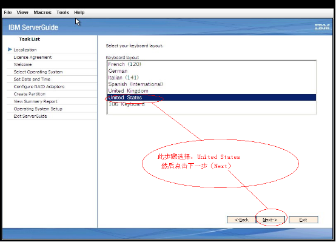The height and width of the screenshot is (242, 336).
Task: Click License Agreement in Task List
Action: click(33, 57)
